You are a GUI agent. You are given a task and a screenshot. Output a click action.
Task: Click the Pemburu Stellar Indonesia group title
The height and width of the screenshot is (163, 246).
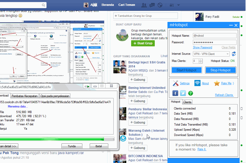click(x=147, y=109)
